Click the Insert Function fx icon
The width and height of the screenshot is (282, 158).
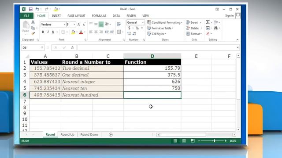pos(72,47)
